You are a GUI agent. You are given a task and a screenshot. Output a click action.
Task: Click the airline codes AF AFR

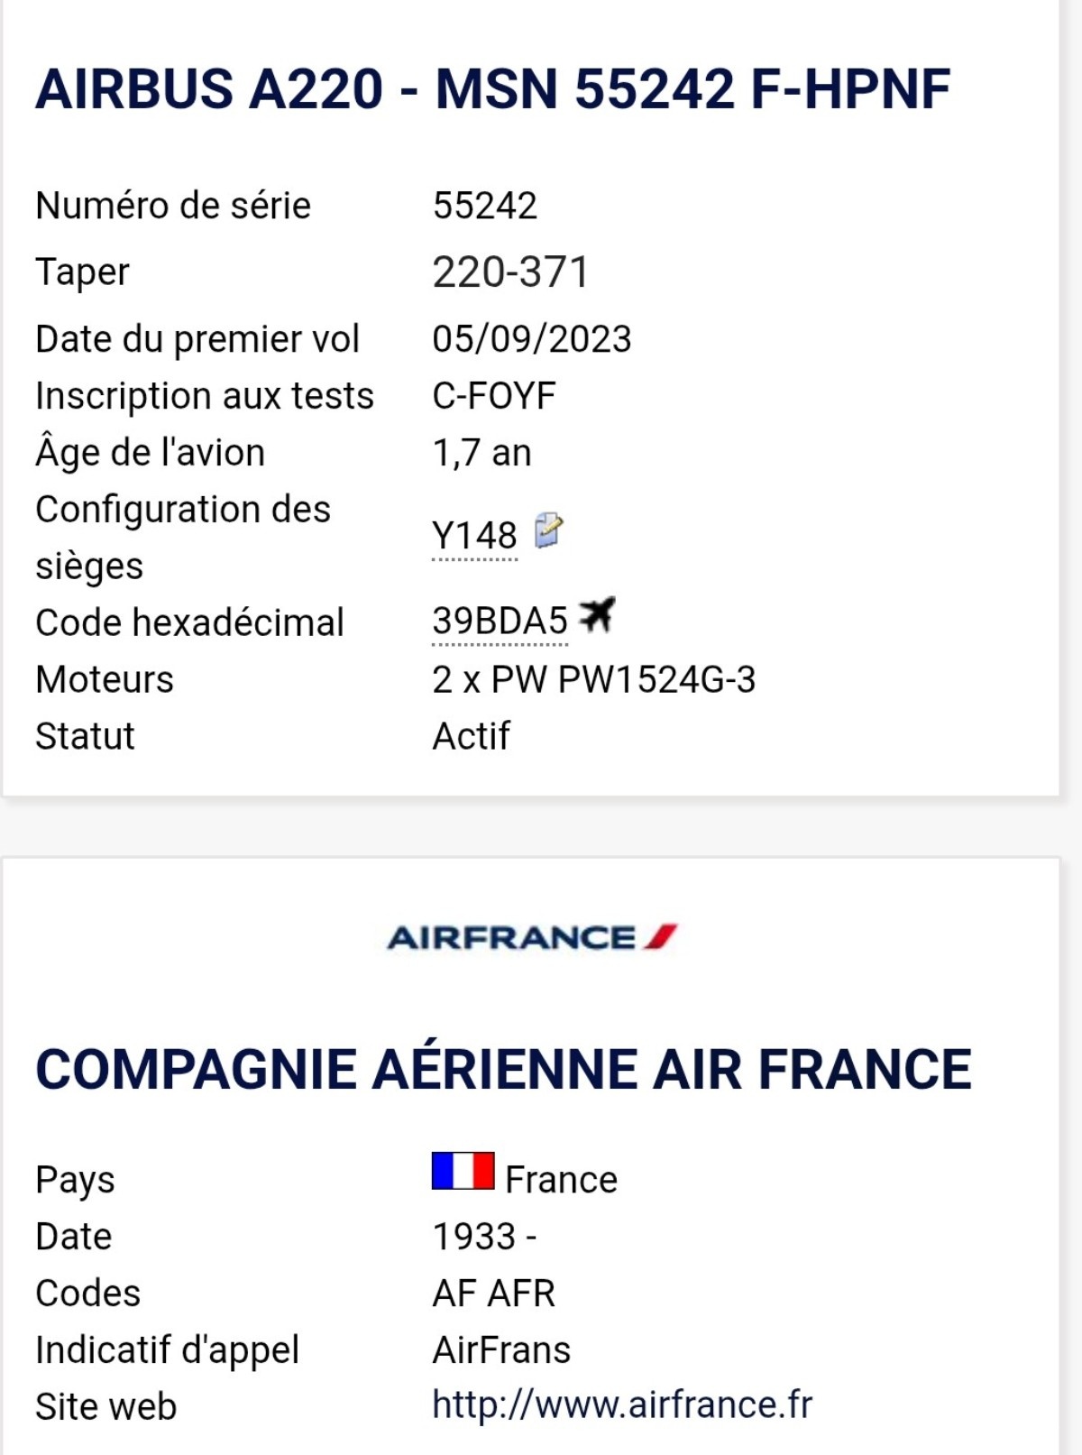point(493,1294)
